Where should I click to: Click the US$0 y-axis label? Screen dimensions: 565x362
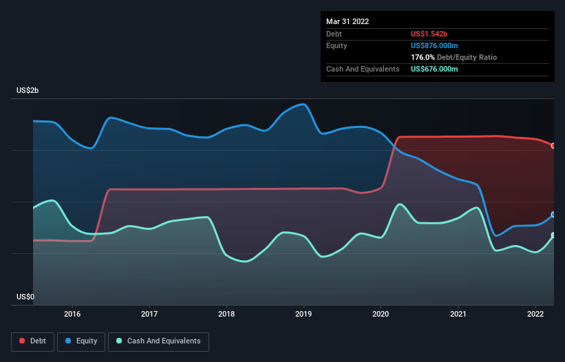tap(25, 297)
